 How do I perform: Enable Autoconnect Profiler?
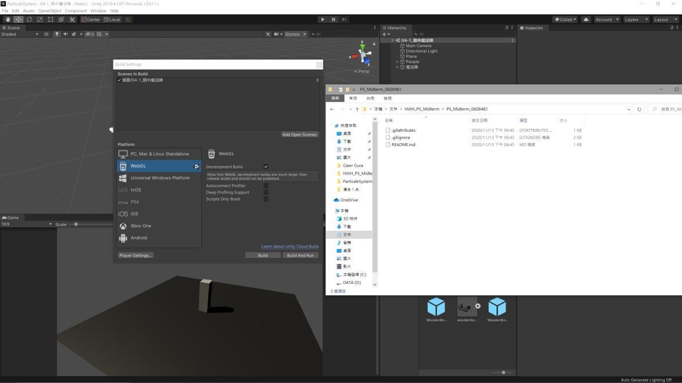coord(266,185)
